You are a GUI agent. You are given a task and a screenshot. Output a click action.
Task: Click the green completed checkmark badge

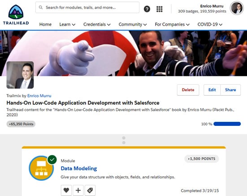52,160
